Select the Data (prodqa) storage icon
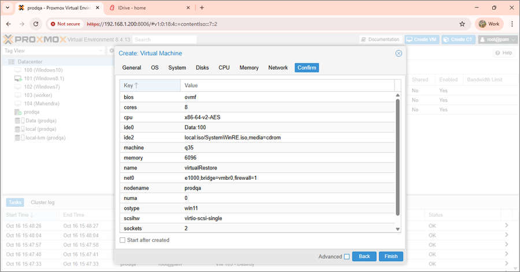This screenshot has height=272, width=520. 18,120
